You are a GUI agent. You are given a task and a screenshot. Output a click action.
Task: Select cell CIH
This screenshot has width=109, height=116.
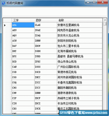coord(23,104)
